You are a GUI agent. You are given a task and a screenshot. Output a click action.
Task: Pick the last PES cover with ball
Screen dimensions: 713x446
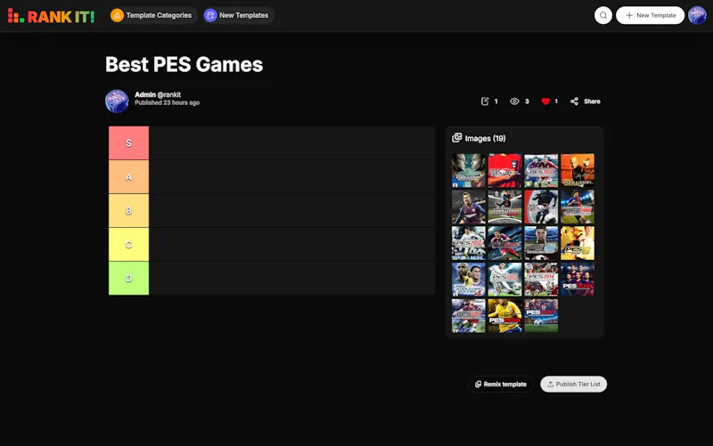coord(541,316)
